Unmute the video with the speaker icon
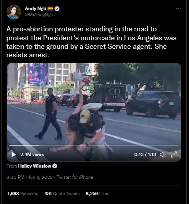Screen dimensions: 189x204 [x=163, y=154]
